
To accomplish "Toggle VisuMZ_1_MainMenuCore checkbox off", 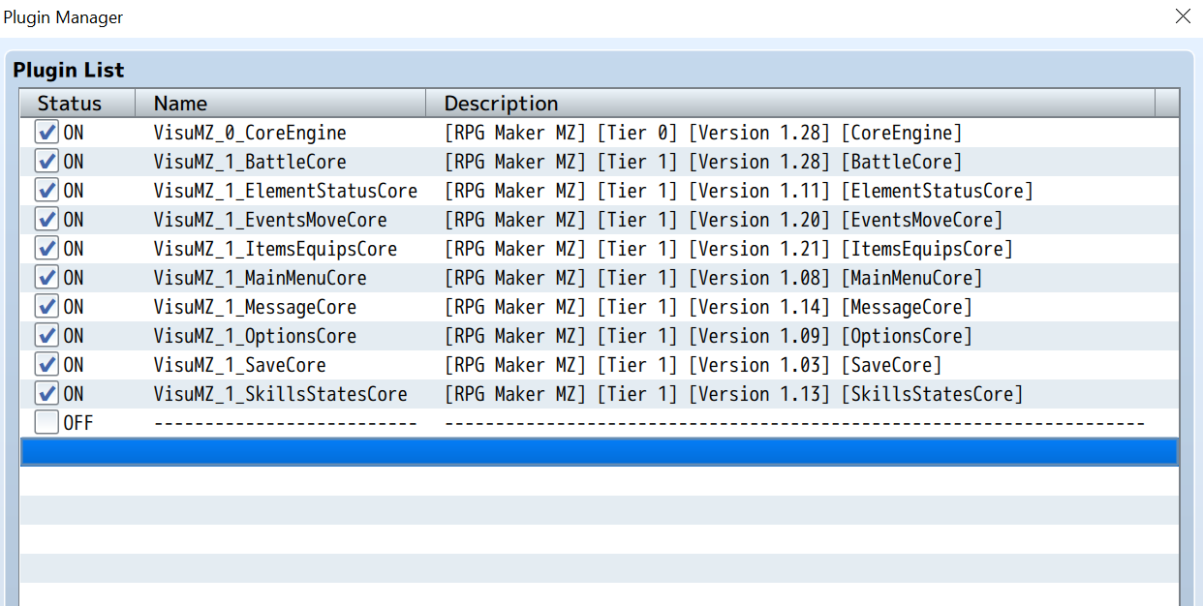I will tap(46, 278).
